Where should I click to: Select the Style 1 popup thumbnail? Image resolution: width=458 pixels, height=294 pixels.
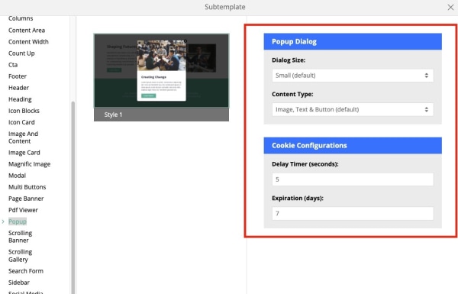161,77
